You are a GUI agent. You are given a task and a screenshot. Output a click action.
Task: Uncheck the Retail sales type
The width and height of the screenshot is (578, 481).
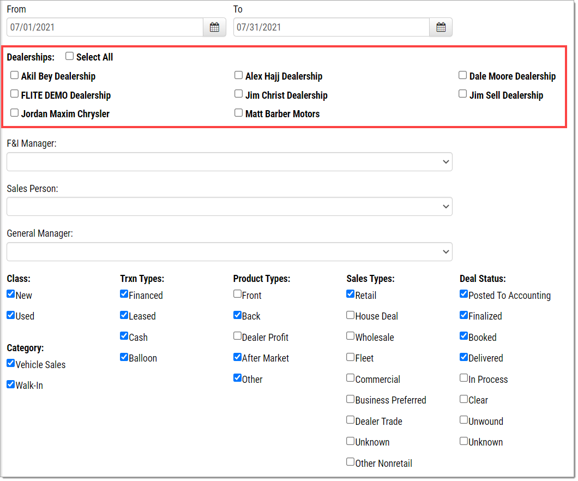click(x=350, y=294)
